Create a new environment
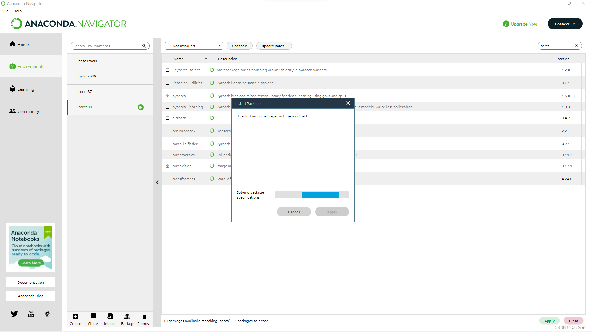Viewport: 591px width, 332px height. click(75, 319)
